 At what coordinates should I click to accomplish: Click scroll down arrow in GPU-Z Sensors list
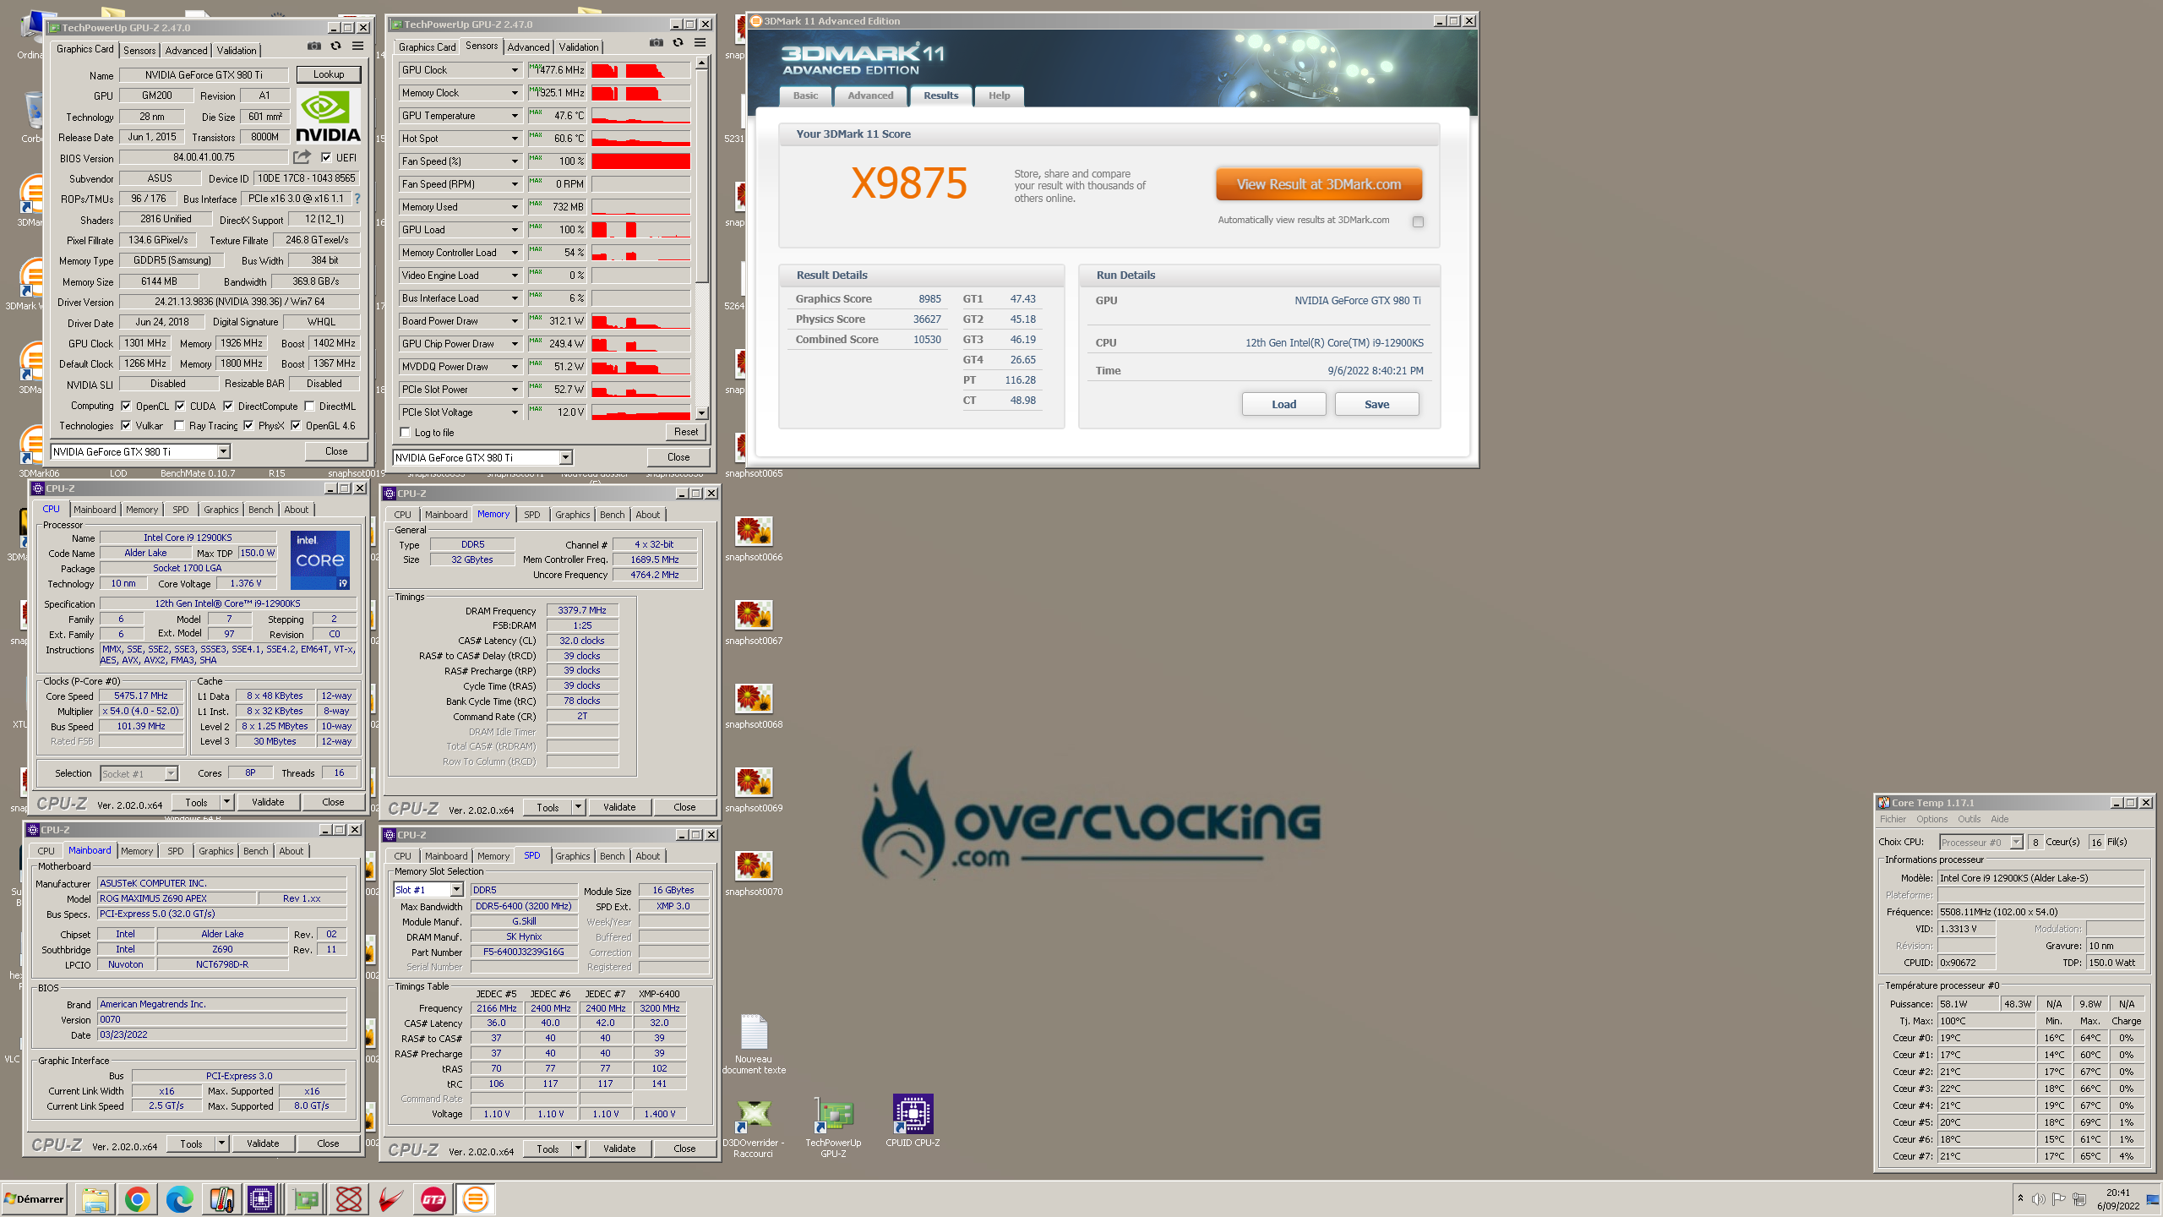(701, 412)
